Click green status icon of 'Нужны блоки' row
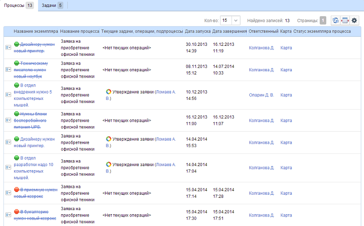This screenshot has height=226, width=364. [16, 114]
